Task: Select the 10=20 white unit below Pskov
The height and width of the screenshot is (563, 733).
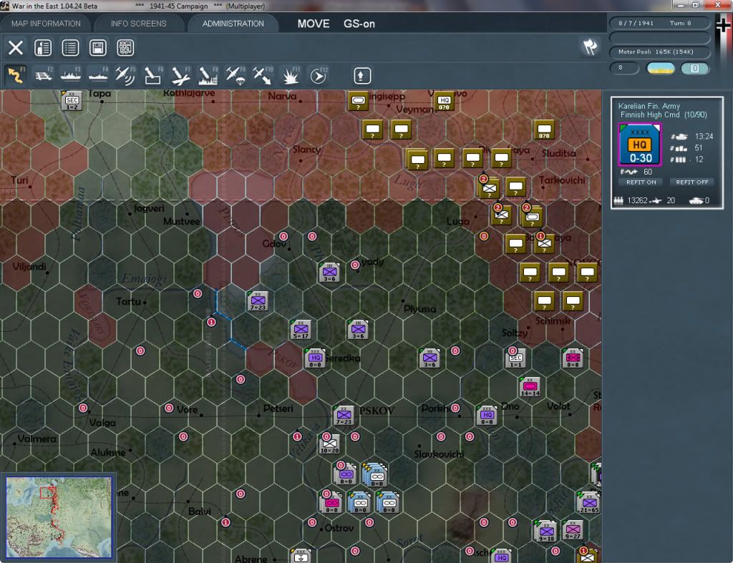Action: pyautogui.click(x=329, y=444)
